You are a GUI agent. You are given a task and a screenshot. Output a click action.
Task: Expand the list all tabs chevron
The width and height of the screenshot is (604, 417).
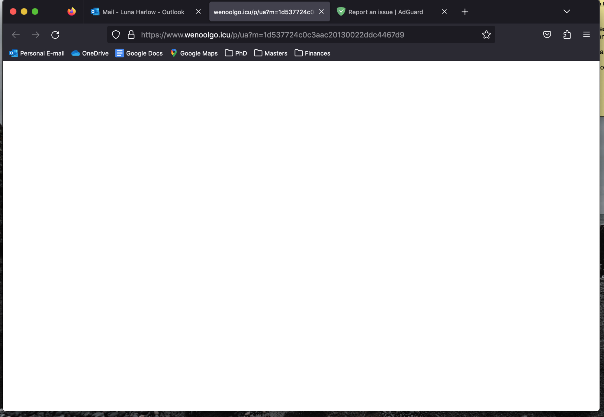coord(567,12)
